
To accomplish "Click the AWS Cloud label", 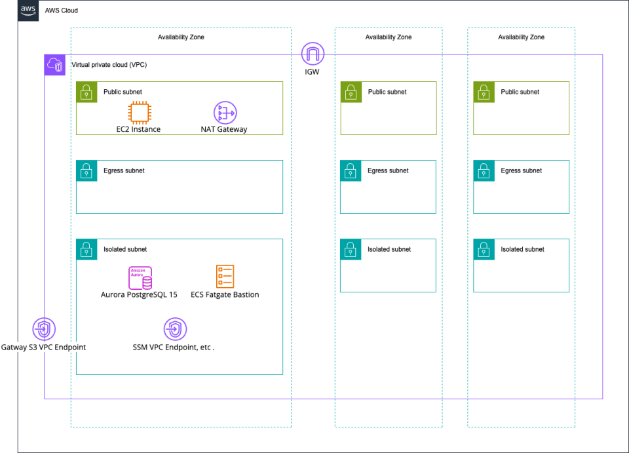I will click(x=61, y=10).
